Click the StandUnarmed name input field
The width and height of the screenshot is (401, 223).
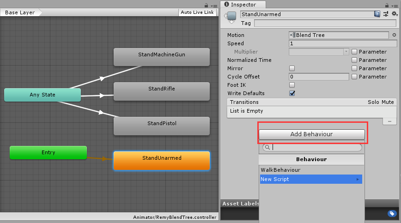(307, 14)
